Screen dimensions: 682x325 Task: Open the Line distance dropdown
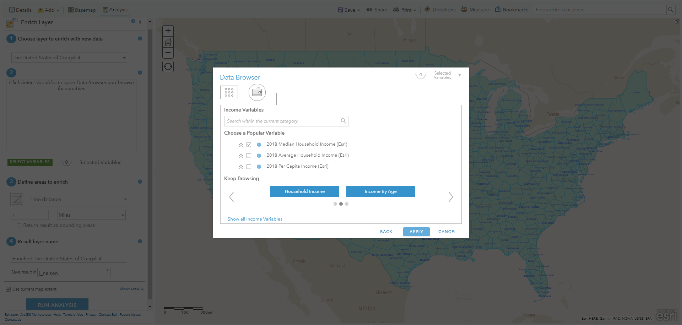point(69,199)
